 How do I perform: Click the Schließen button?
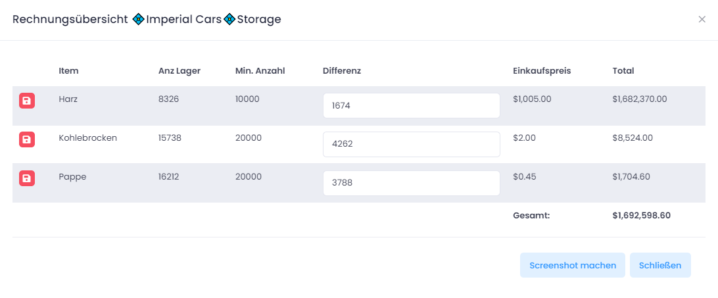point(660,265)
